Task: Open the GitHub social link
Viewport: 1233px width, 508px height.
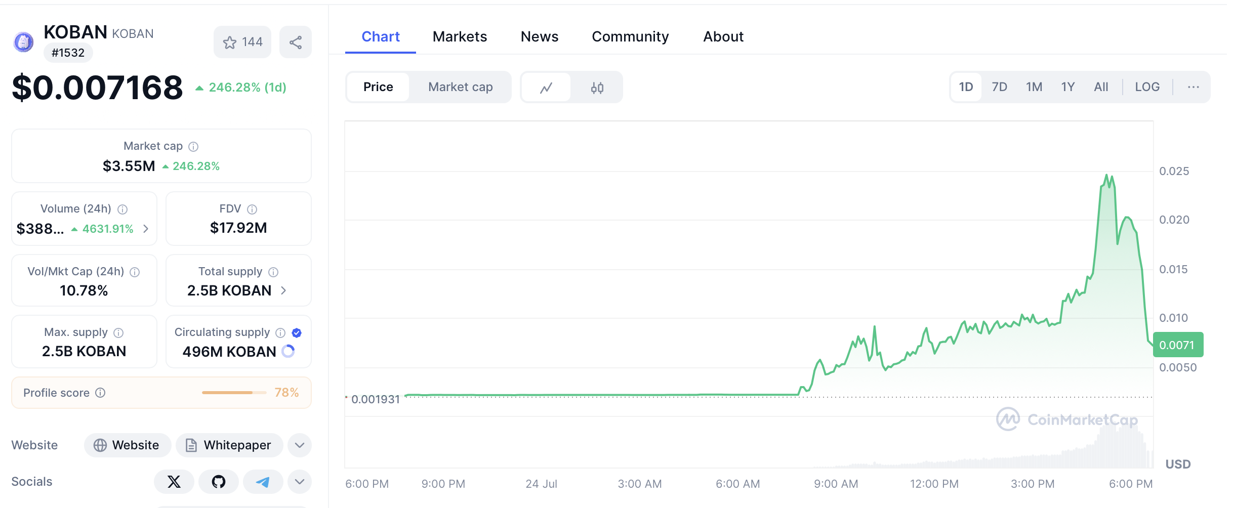Action: pos(218,482)
